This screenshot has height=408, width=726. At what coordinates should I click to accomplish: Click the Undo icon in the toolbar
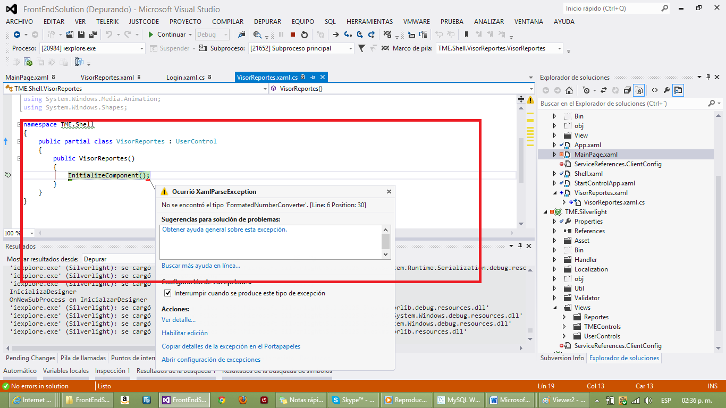[x=109, y=35]
